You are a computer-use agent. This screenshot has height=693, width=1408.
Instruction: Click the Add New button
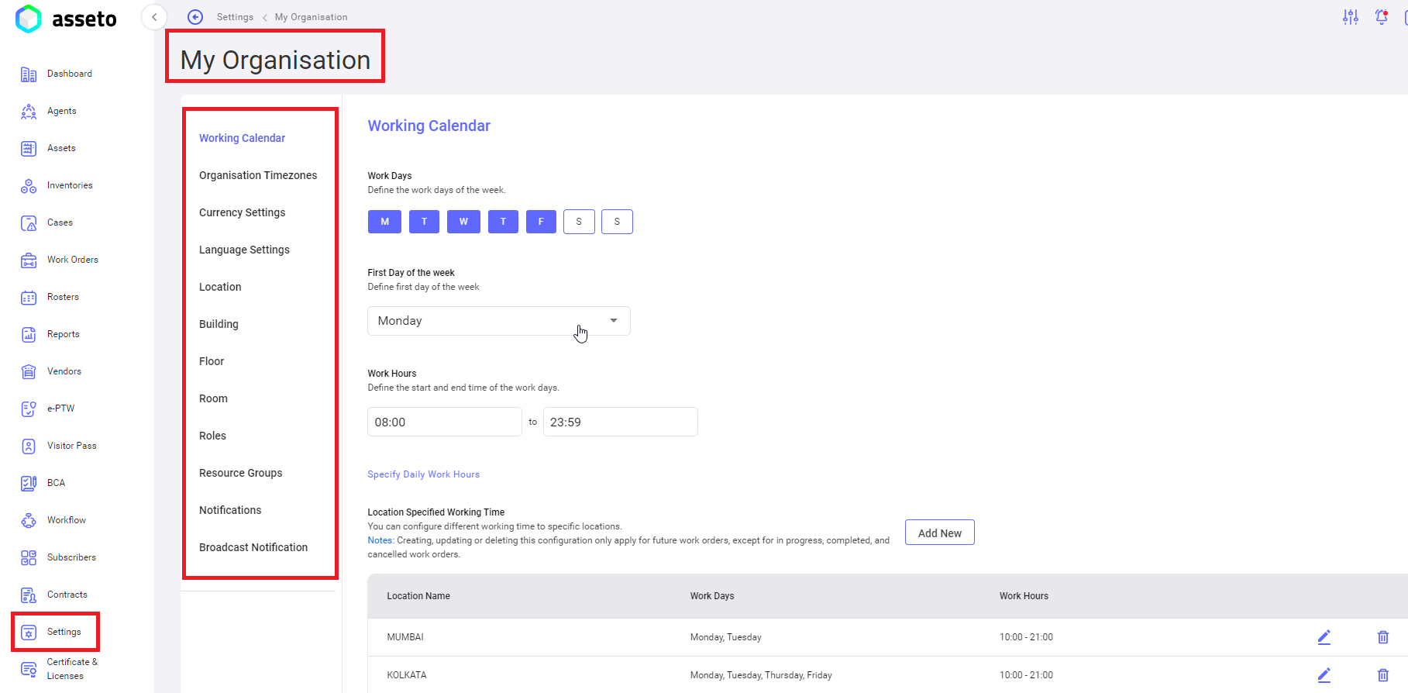point(939,533)
